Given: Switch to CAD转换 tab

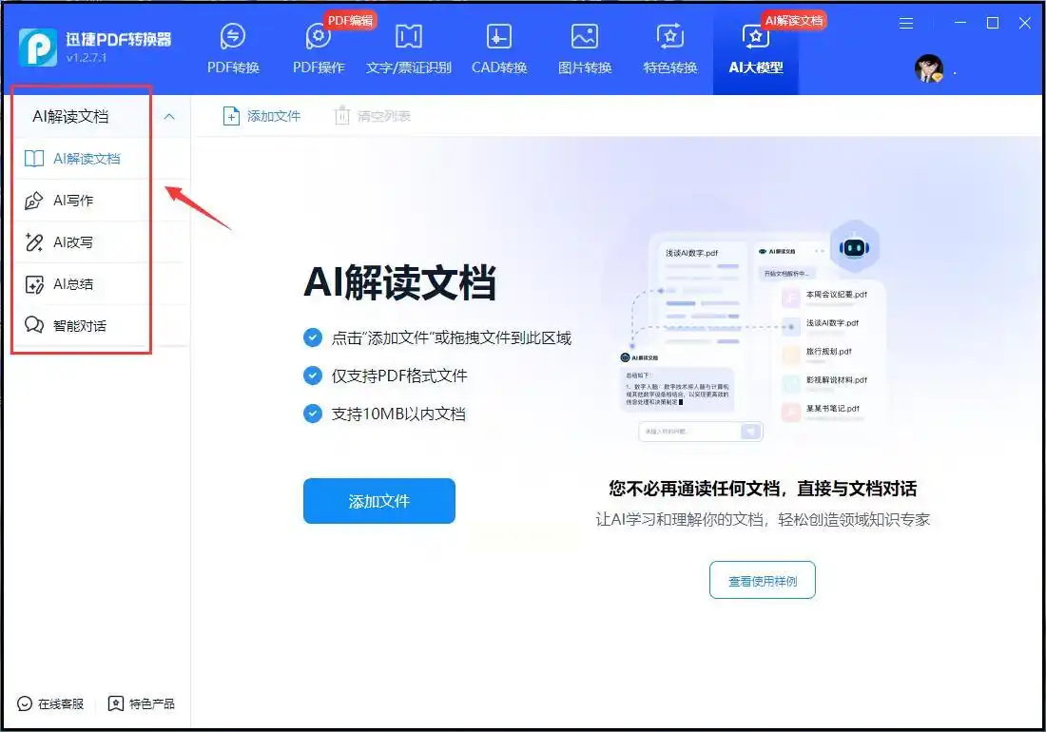Looking at the screenshot, I should tap(499, 49).
